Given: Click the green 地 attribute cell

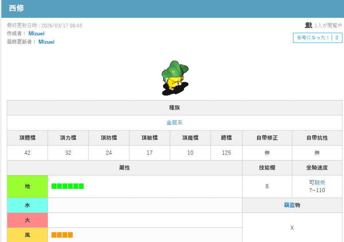Looking at the screenshot, I should [x=27, y=186].
